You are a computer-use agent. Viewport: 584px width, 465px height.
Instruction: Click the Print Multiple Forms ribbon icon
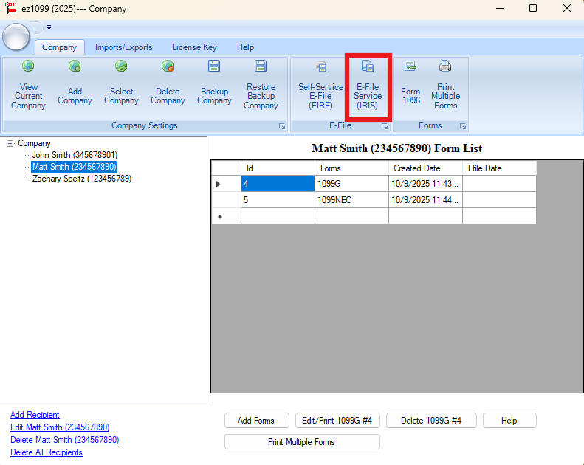point(445,66)
